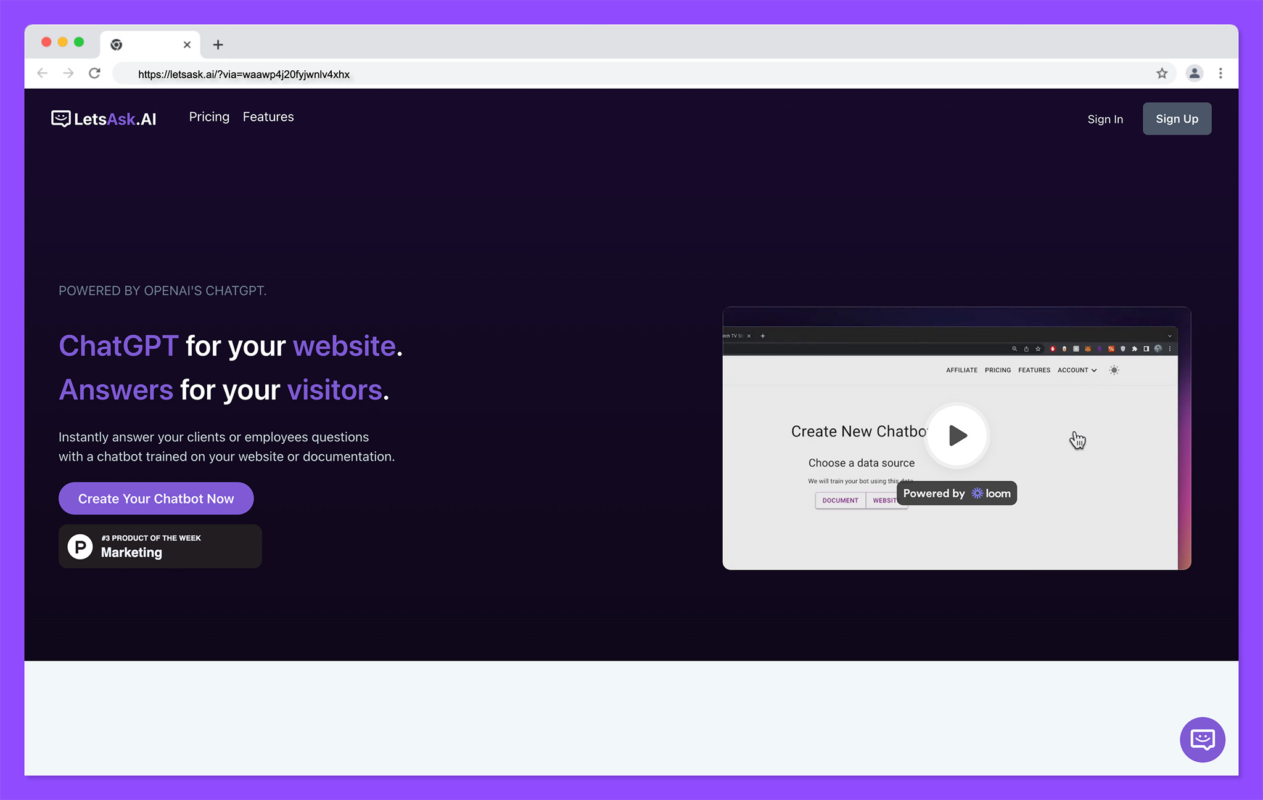Toggle the sun theme icon in video

click(1114, 370)
